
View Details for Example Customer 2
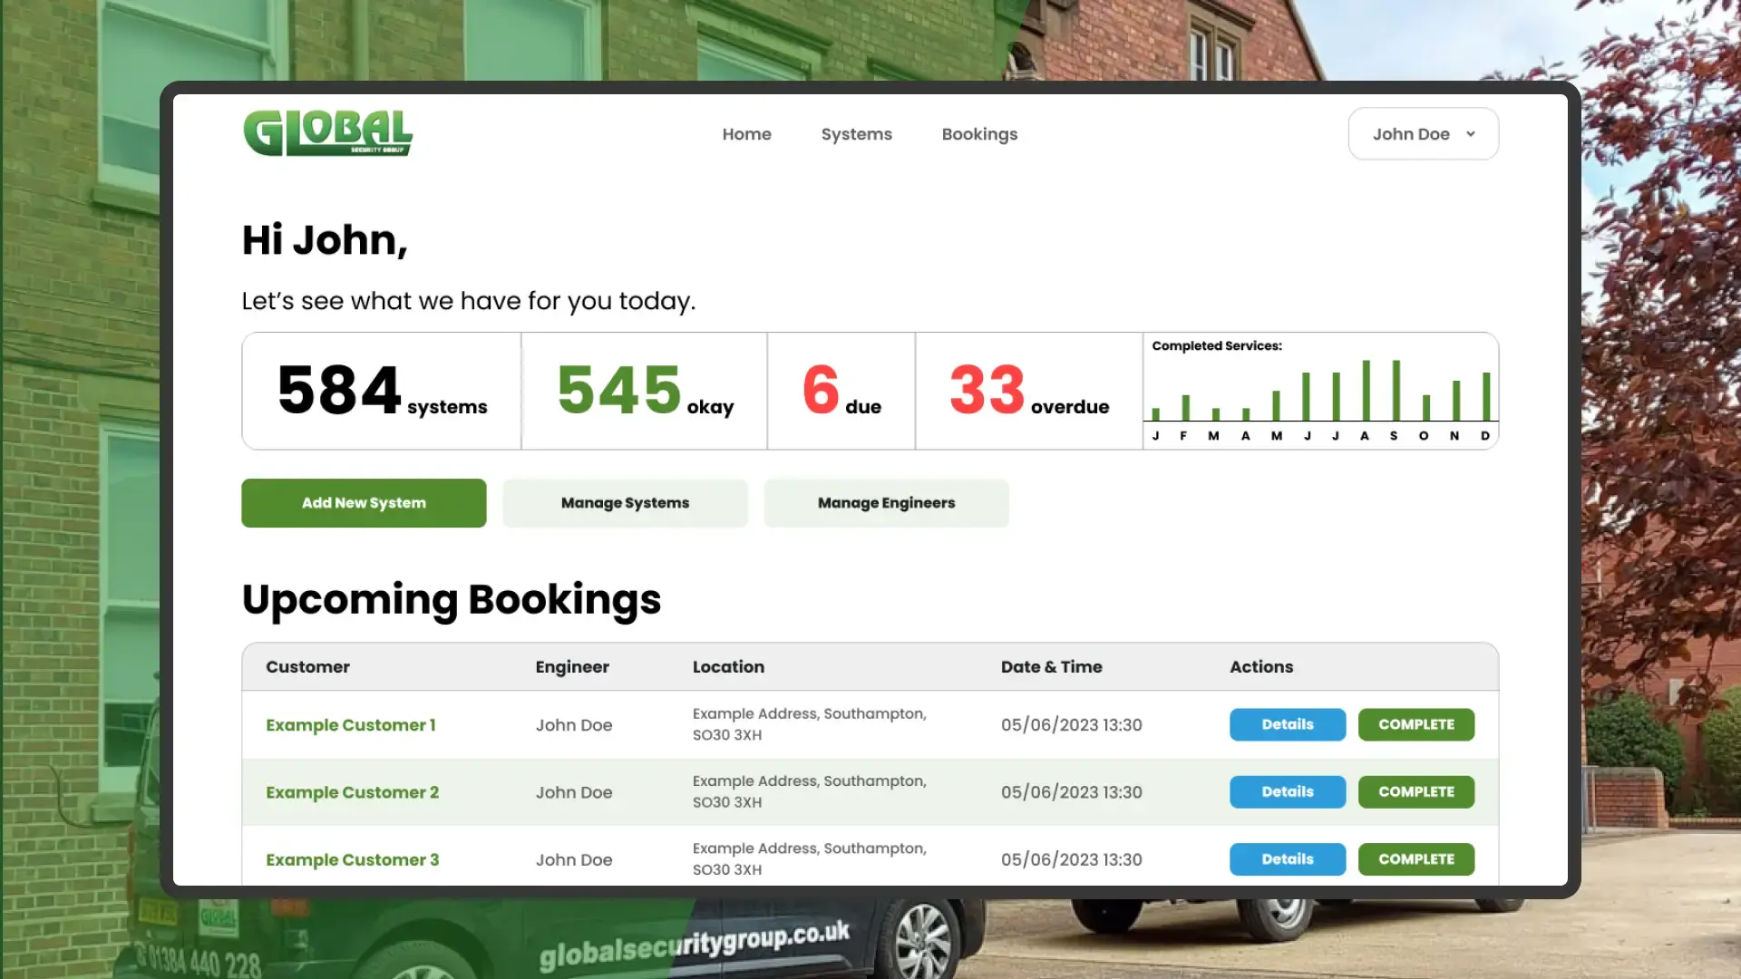(x=1287, y=791)
